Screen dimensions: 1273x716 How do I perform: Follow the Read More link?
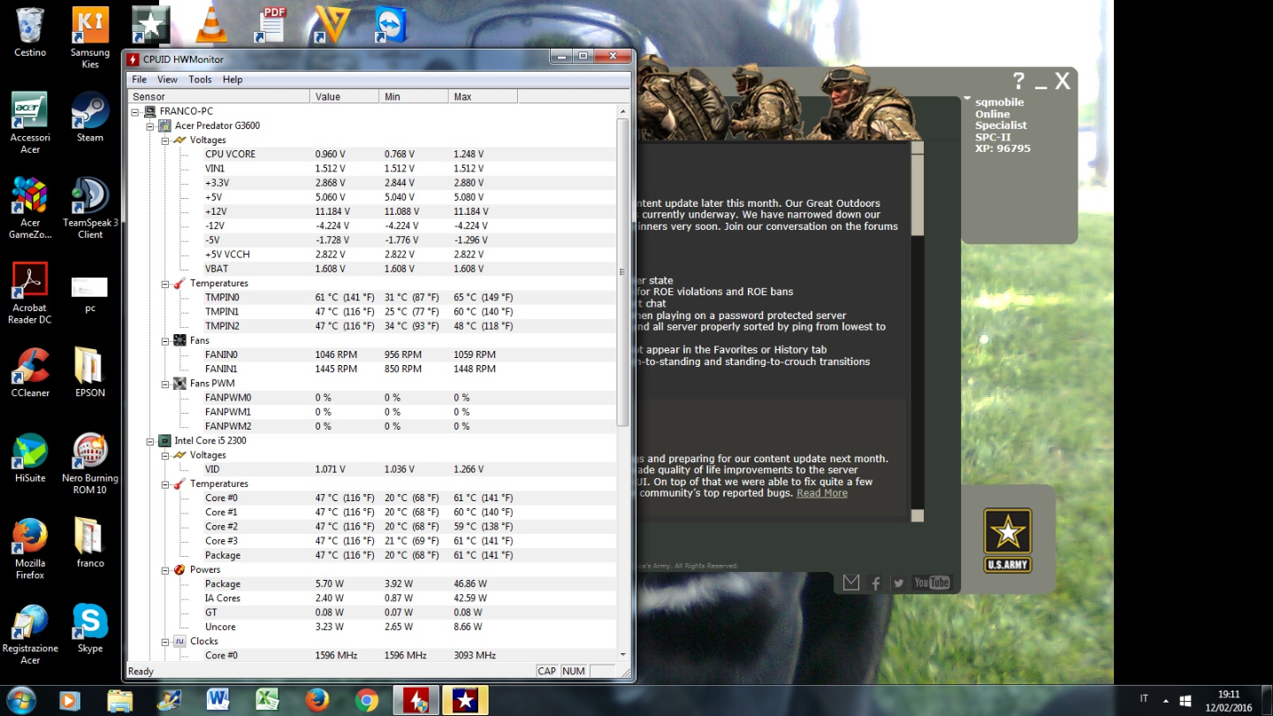tap(821, 493)
